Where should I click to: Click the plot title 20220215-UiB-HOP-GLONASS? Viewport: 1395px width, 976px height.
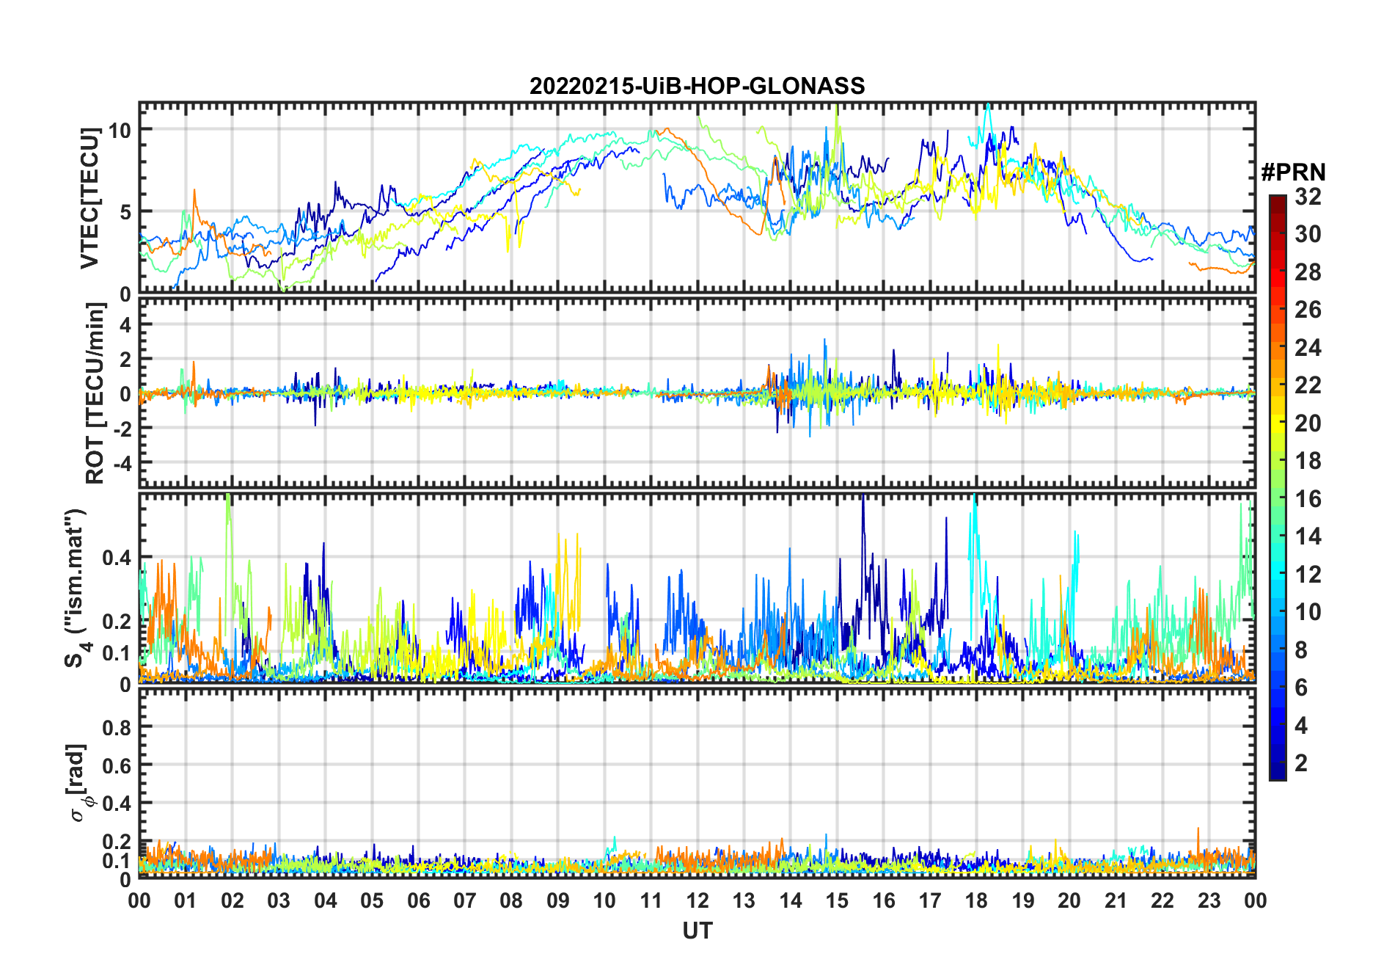[697, 86]
